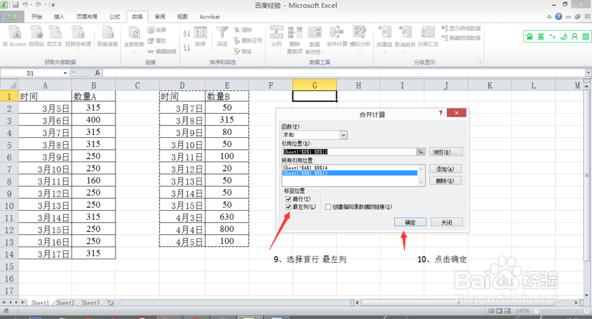Switch to the 开始 Home tab
The height and width of the screenshot is (319, 592).
pos(37,17)
